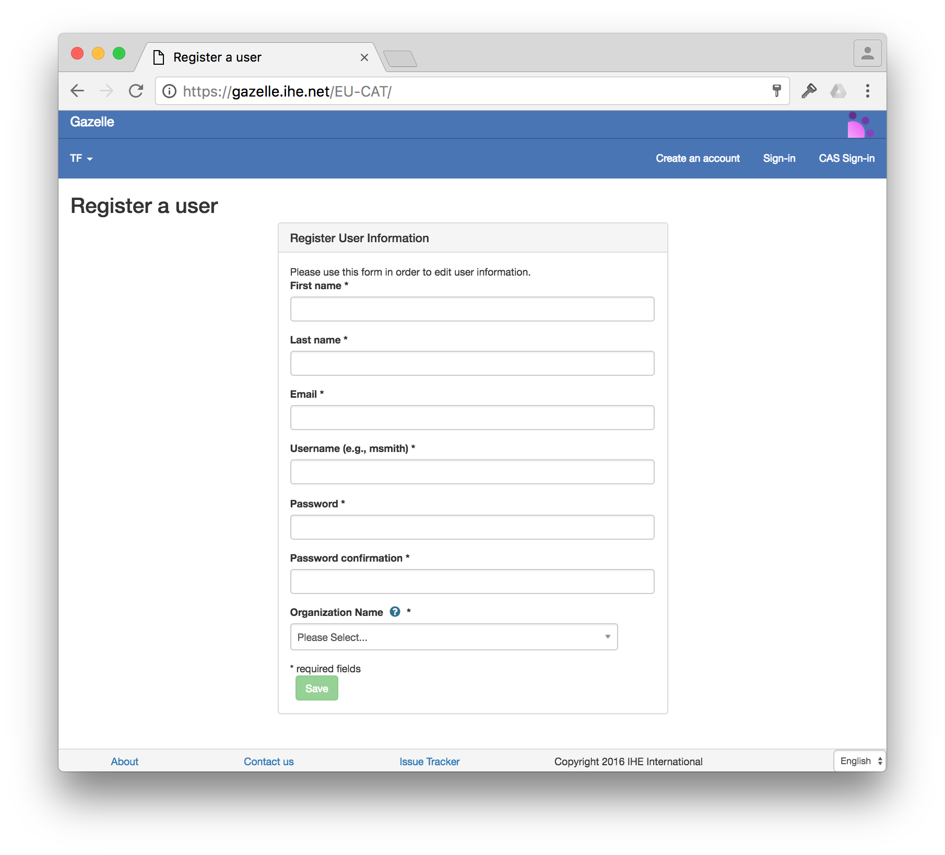Change the language with the English selector
This screenshot has height=855, width=945.
click(x=858, y=761)
